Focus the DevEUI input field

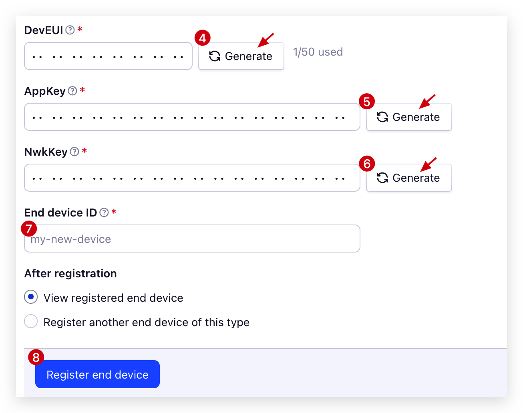[108, 56]
